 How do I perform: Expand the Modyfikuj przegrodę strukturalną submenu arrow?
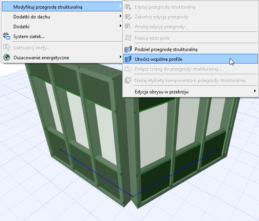120,7
